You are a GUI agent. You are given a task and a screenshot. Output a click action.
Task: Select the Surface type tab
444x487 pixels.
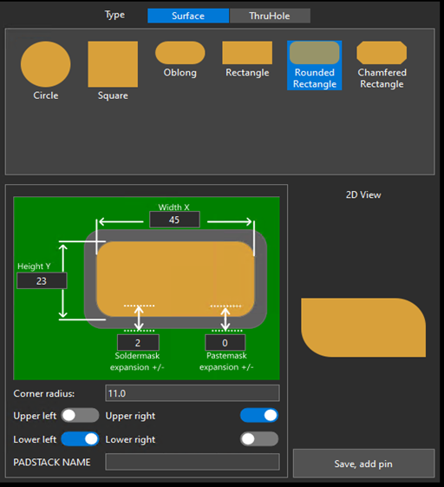(188, 16)
